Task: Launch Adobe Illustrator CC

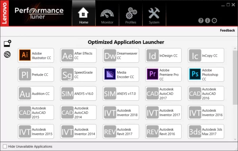Action: [36, 55]
